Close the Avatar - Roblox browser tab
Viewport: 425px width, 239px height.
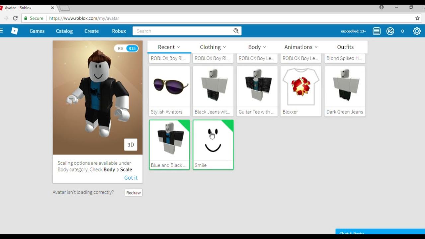point(52,8)
